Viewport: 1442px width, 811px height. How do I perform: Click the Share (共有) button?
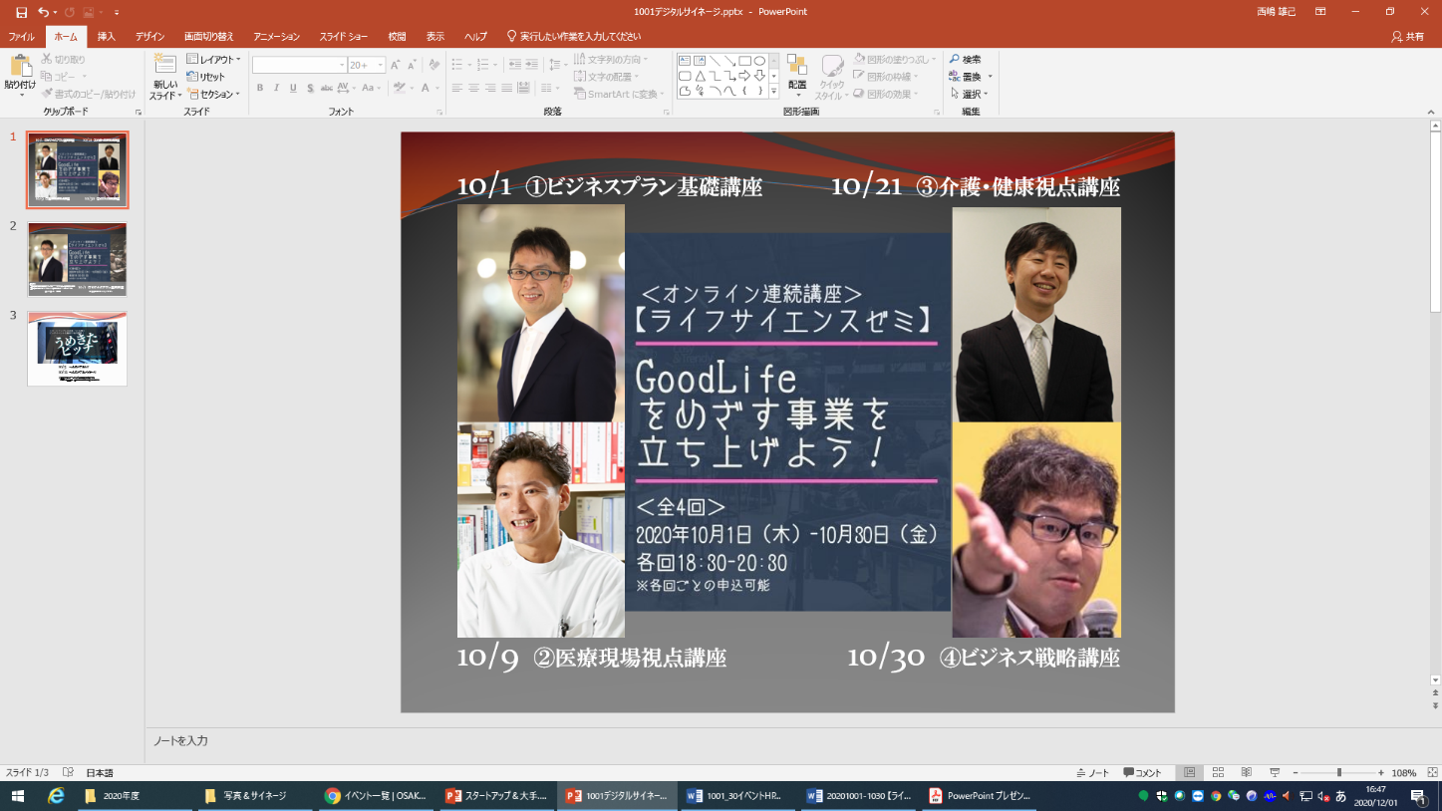[x=1407, y=37]
